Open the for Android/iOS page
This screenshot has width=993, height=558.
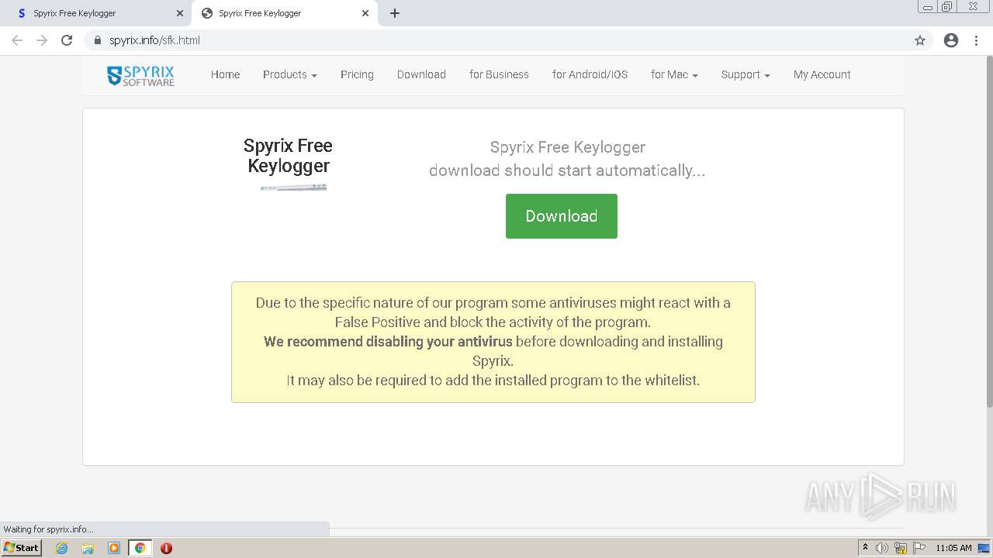coord(590,74)
